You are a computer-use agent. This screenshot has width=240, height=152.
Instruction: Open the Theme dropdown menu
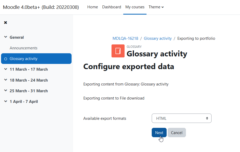(156, 7)
